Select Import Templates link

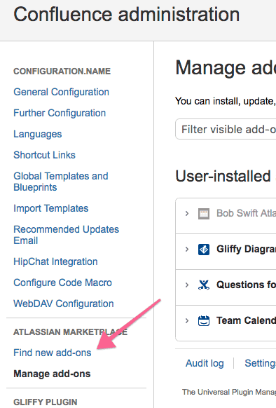coord(51,208)
